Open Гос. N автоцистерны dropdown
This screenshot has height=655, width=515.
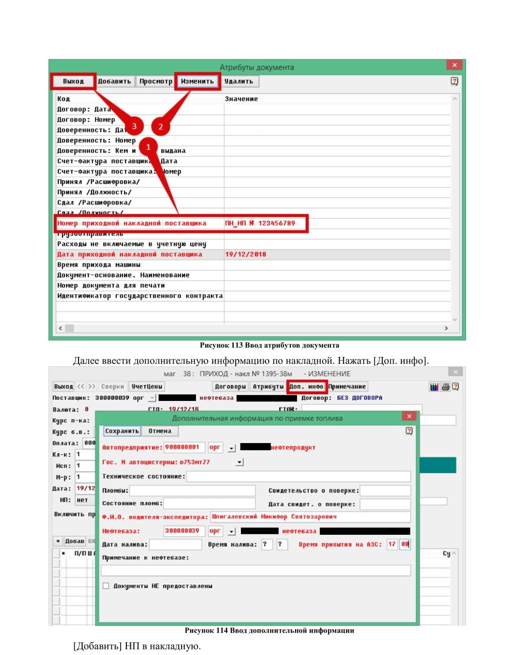coord(239,462)
